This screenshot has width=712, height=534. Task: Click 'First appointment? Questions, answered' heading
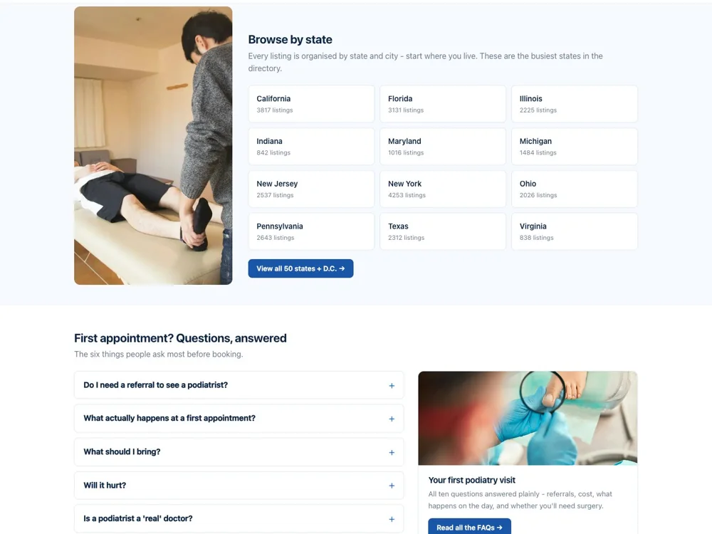tap(180, 337)
